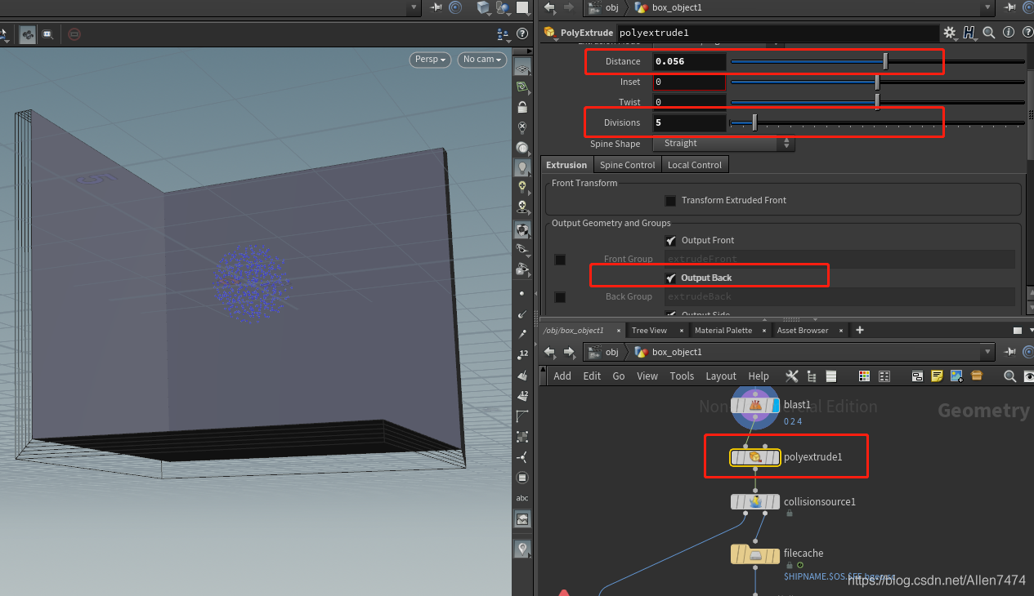Select the filecache node

point(755,554)
